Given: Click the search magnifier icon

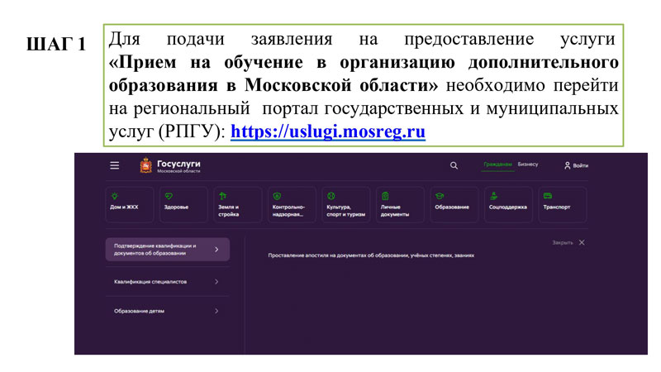Looking at the screenshot, I should pos(454,165).
